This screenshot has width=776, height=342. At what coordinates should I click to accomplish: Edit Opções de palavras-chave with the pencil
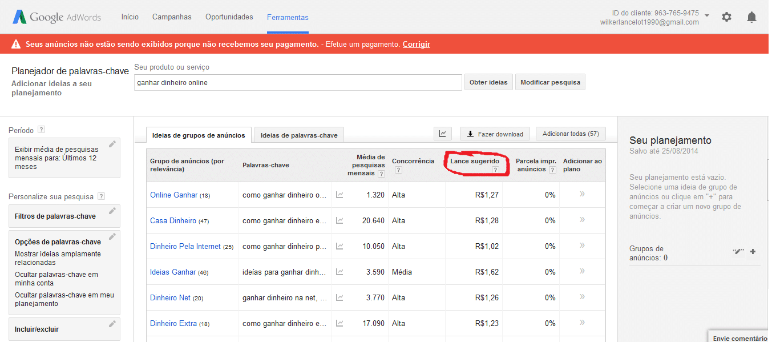(112, 236)
